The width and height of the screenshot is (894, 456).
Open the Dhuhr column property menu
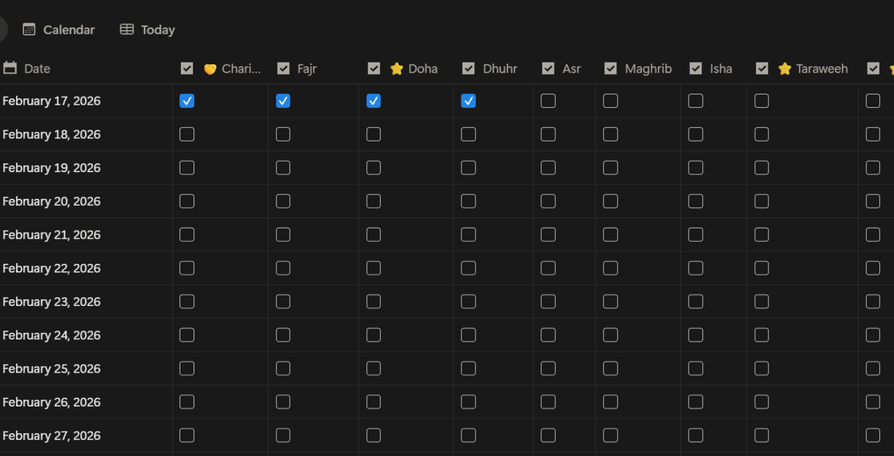(x=500, y=69)
